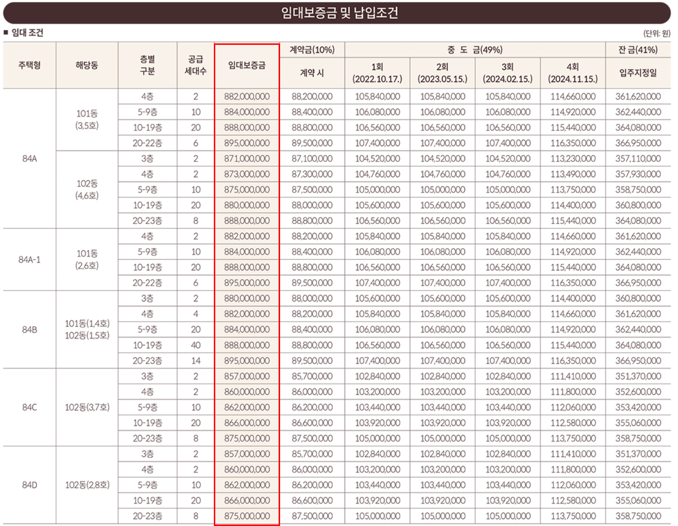Click the 101동 (3,5호) building cell
The height and width of the screenshot is (526, 678).
coord(87,119)
